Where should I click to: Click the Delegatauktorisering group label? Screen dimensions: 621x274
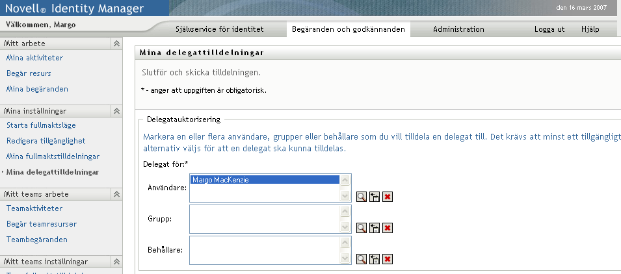[184, 119]
